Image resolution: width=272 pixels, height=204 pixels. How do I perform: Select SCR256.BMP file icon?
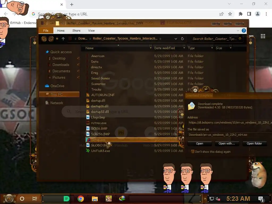pyautogui.click(x=88, y=134)
